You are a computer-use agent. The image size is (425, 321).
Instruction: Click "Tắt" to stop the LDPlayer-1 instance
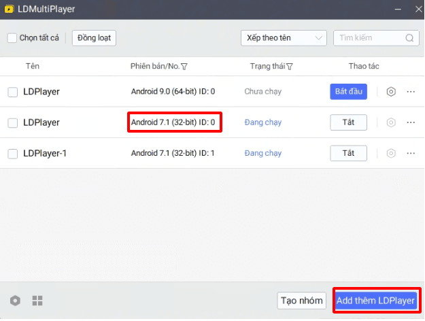pos(348,153)
